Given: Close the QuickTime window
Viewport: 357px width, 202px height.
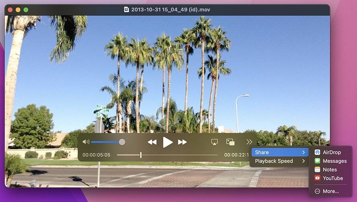Looking at the screenshot, I should click(10, 10).
